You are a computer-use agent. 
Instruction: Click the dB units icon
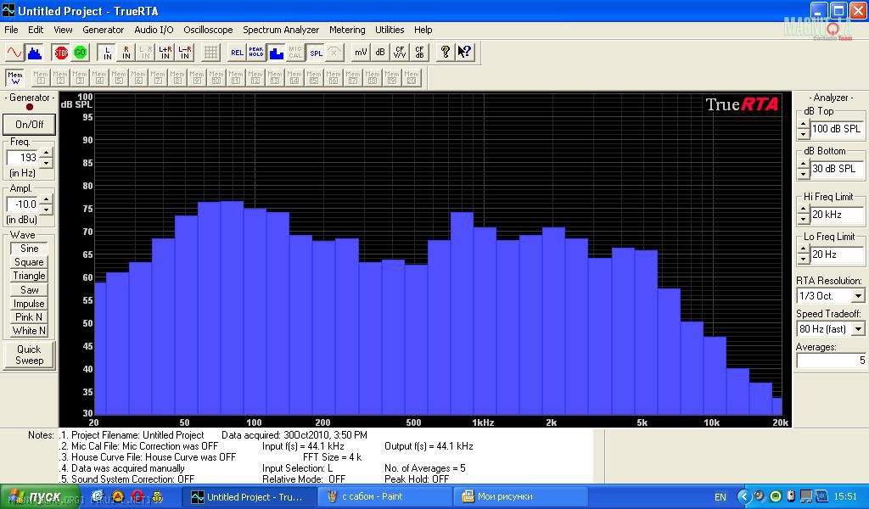click(380, 53)
